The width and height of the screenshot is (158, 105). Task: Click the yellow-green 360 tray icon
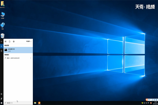coord(142,103)
